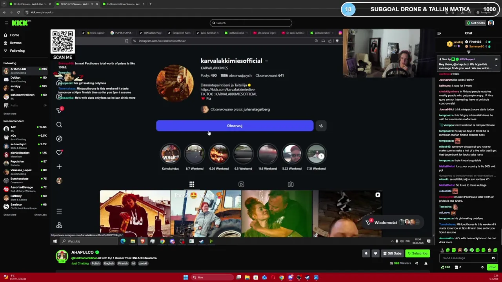Expand the gift leaderboard arrow in chat
502x282 pixels.
tap(469, 52)
